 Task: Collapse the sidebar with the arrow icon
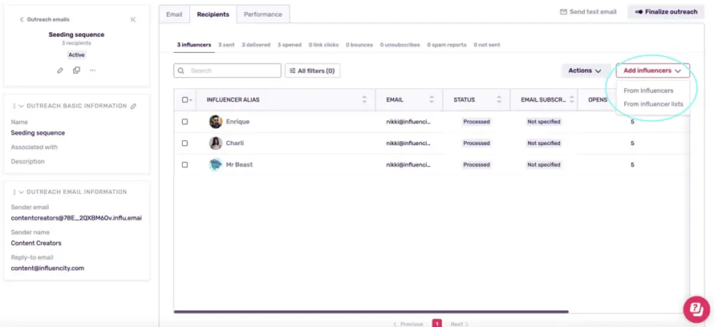(133, 20)
